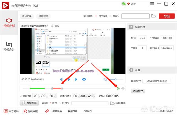
Task: Open the hamburger menu in title bar
Action: coord(152,4)
